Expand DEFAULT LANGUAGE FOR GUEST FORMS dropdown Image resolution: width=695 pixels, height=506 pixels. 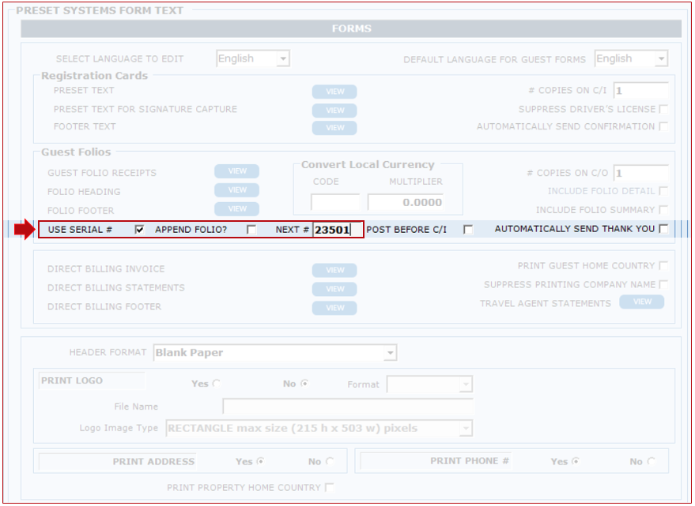[631, 59]
